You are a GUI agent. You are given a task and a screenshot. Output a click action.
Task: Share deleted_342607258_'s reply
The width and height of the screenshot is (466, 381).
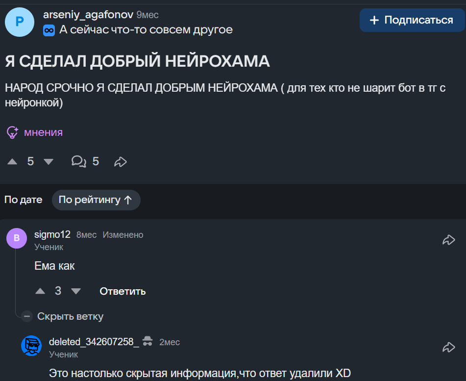[x=449, y=347]
